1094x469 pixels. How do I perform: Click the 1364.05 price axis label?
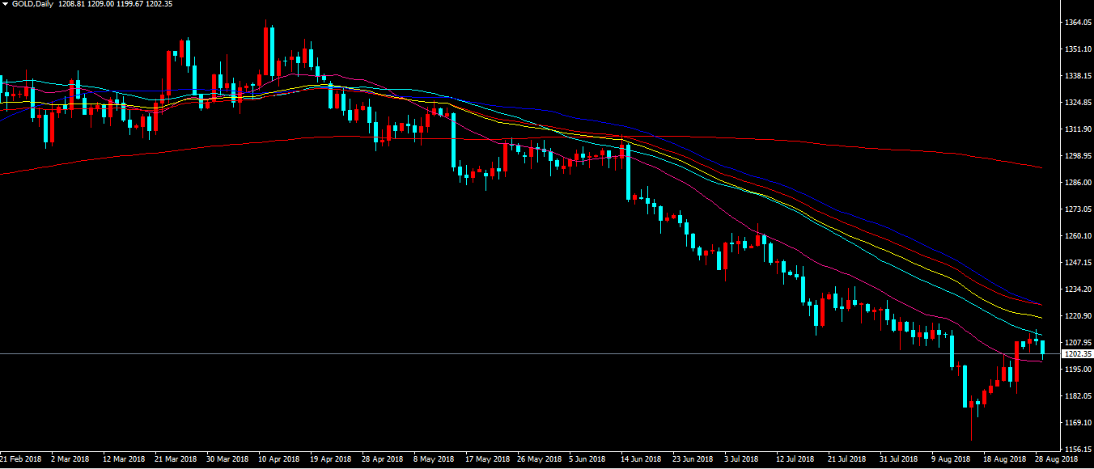pos(1080,23)
